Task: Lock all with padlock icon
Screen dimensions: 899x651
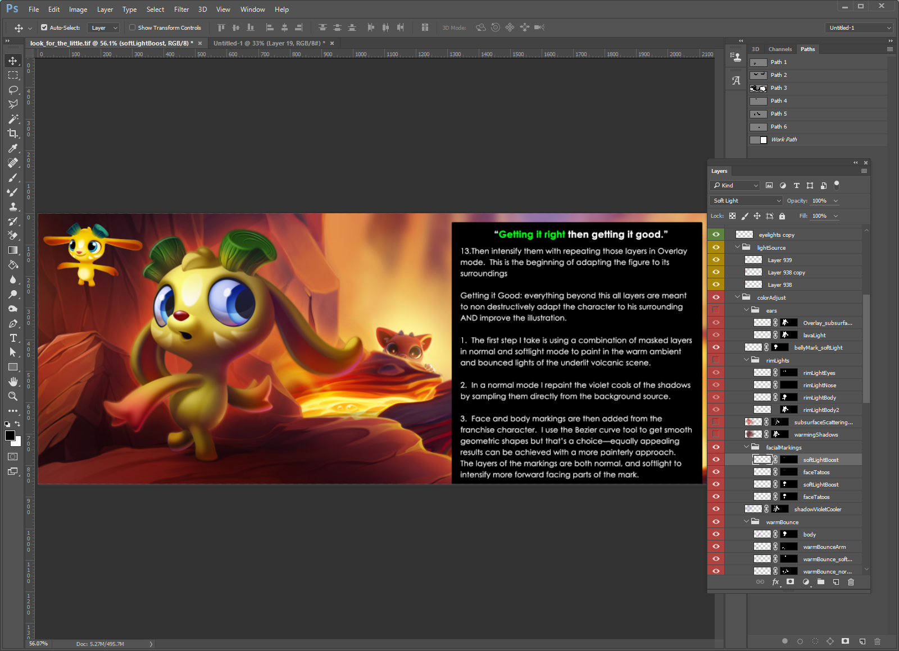Action: click(782, 216)
